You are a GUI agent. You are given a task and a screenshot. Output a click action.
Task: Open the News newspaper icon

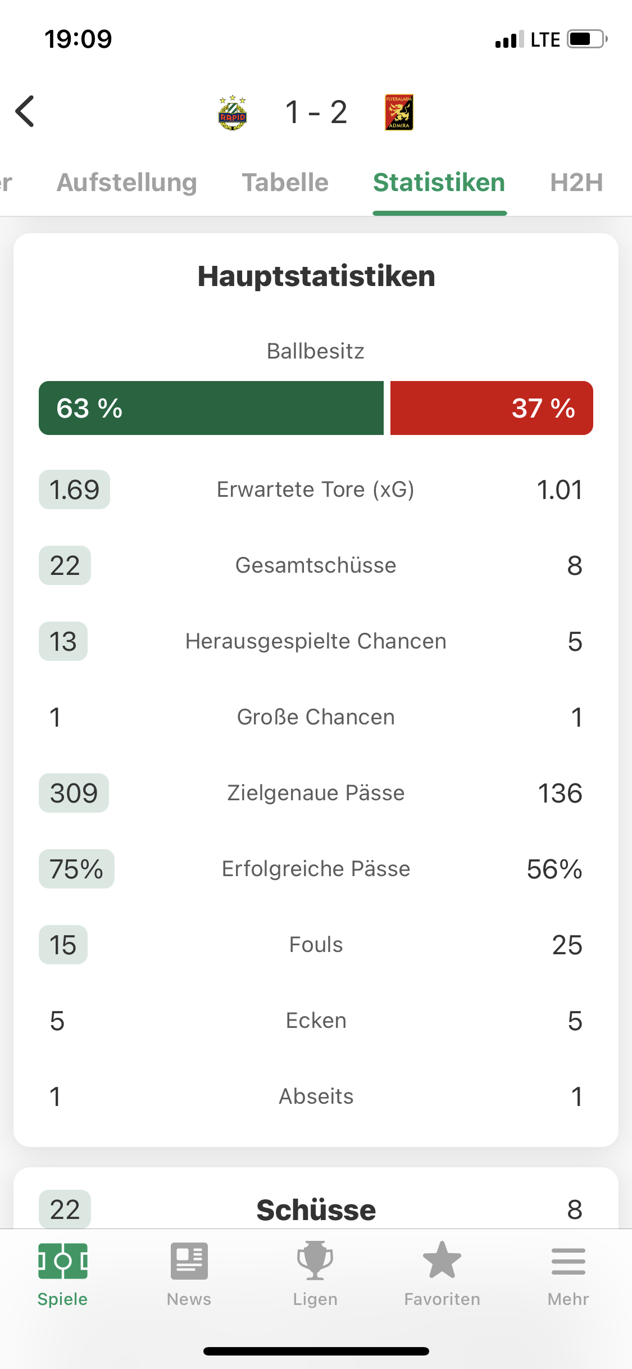coord(189,1261)
